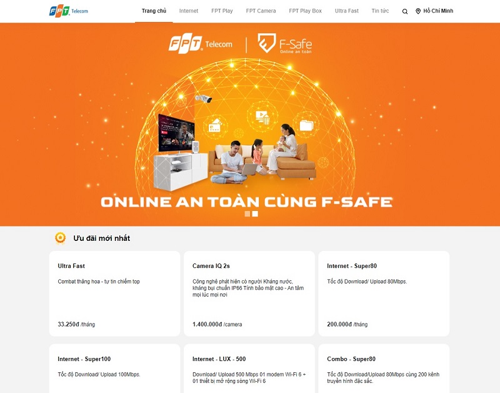This screenshot has width=500, height=393.
Task: Open the Tin tức news menu
Action: coord(380,11)
